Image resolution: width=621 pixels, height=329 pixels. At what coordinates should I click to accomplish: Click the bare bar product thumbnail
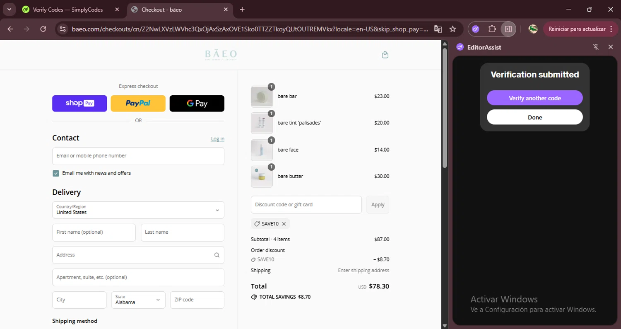pyautogui.click(x=262, y=97)
